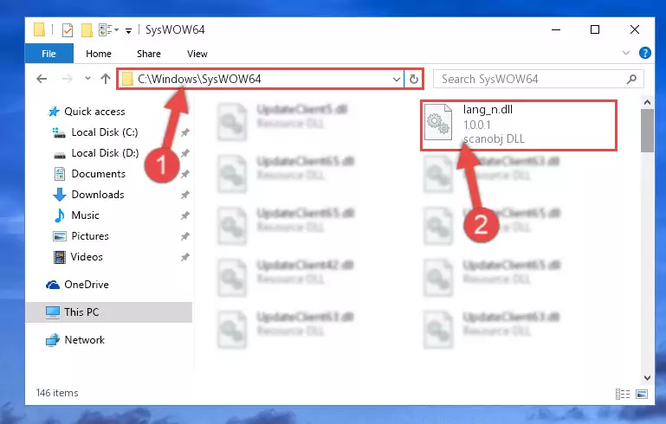Go back with the Back arrow button
Image resolution: width=666 pixels, height=424 pixels.
point(42,79)
